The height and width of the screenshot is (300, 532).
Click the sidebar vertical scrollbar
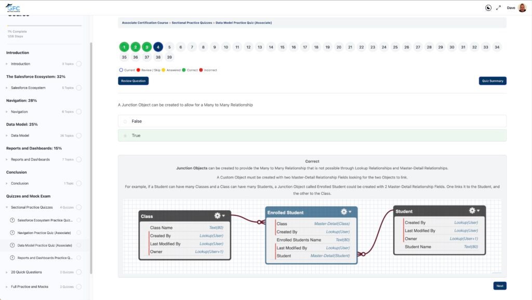point(91,158)
